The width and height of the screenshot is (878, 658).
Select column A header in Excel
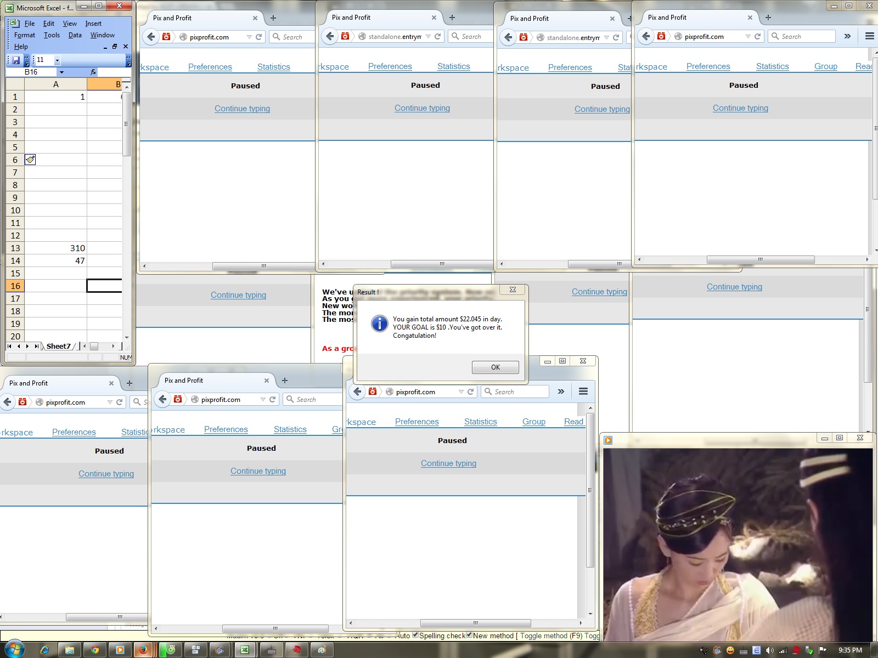55,84
